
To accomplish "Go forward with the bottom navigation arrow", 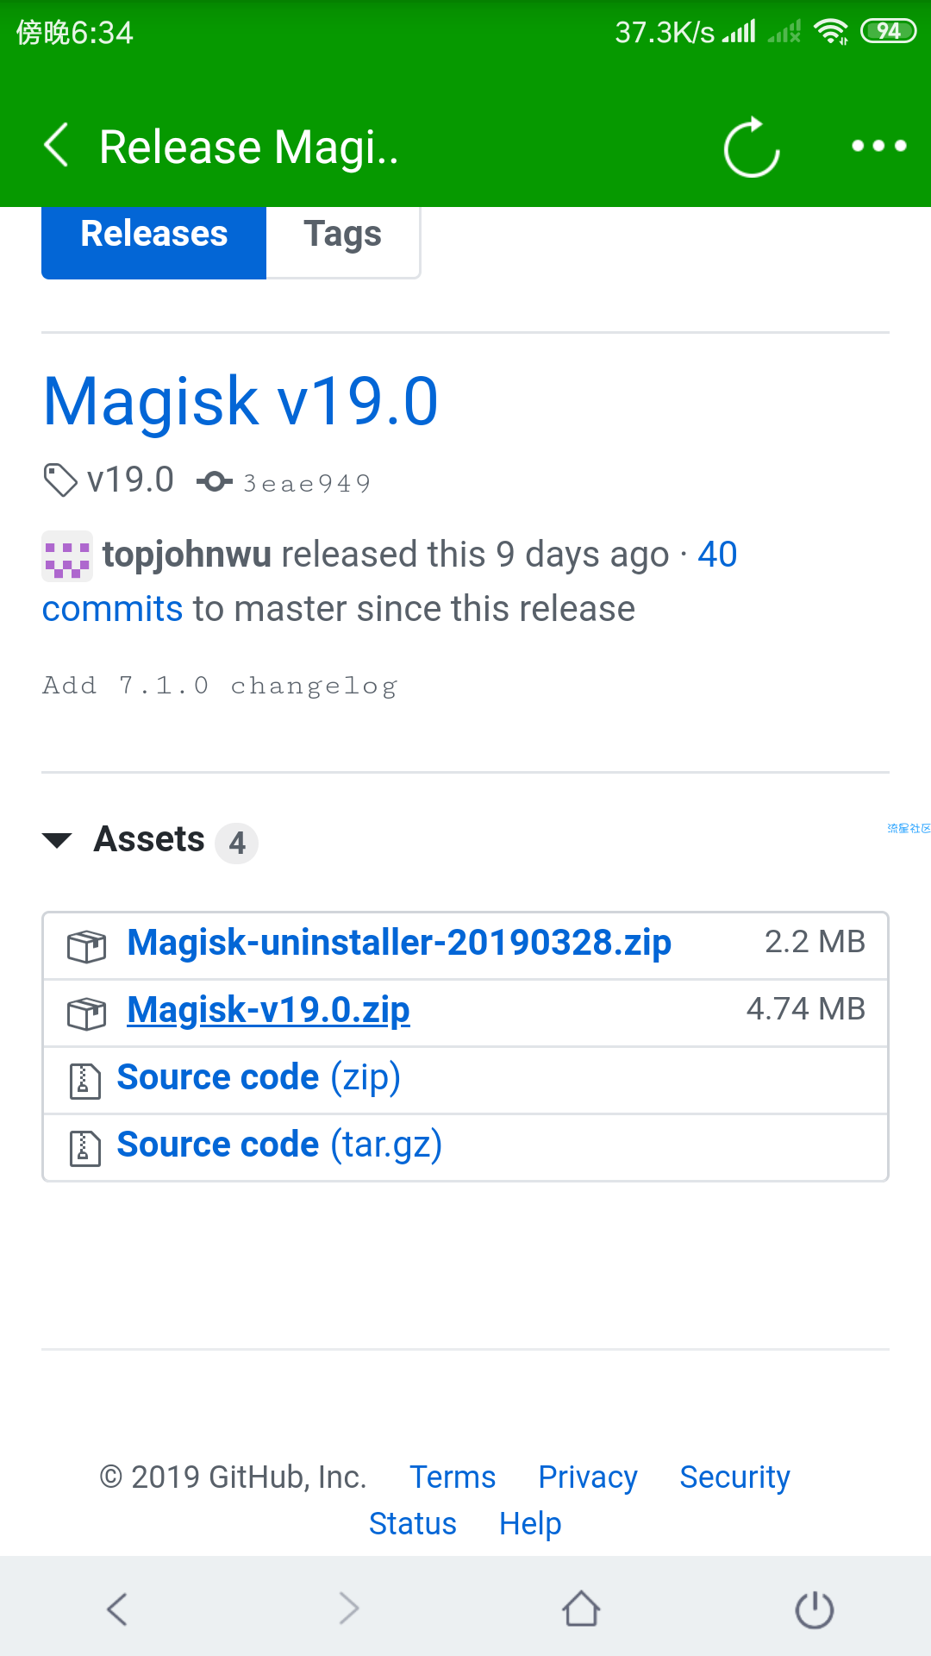I will point(348,1609).
